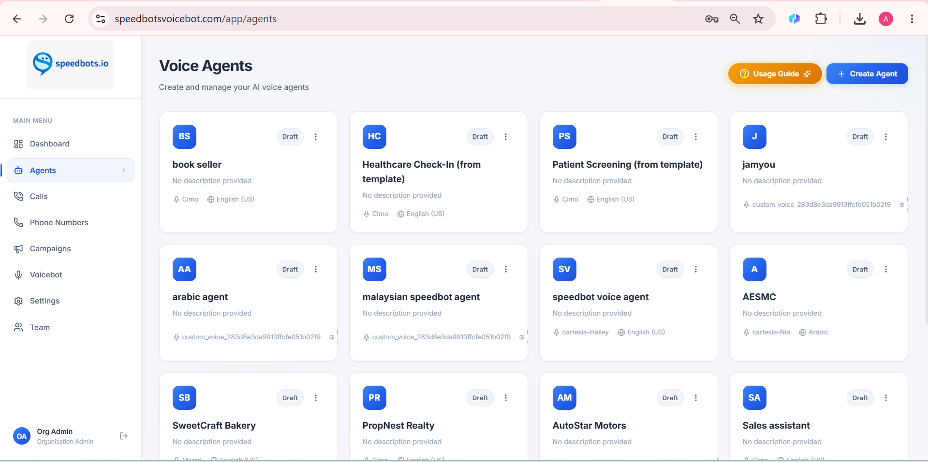Select Agents in the main menu
The width and height of the screenshot is (928, 462).
click(71, 170)
